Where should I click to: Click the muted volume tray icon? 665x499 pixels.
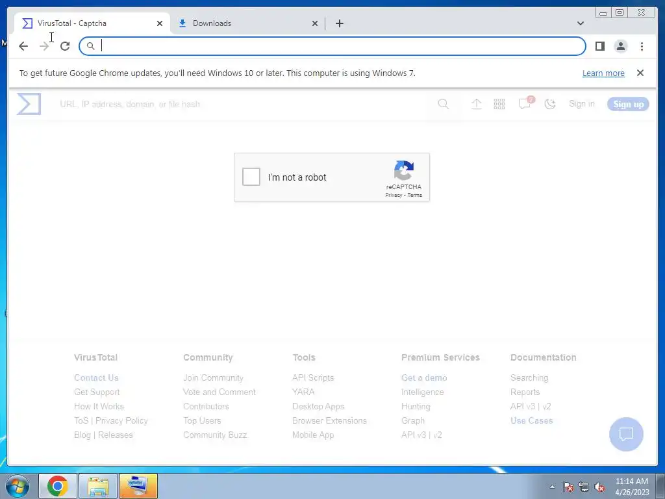599,487
